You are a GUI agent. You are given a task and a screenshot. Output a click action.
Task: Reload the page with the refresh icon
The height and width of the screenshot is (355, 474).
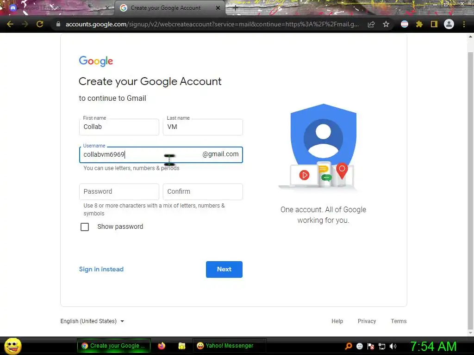pyautogui.click(x=40, y=24)
